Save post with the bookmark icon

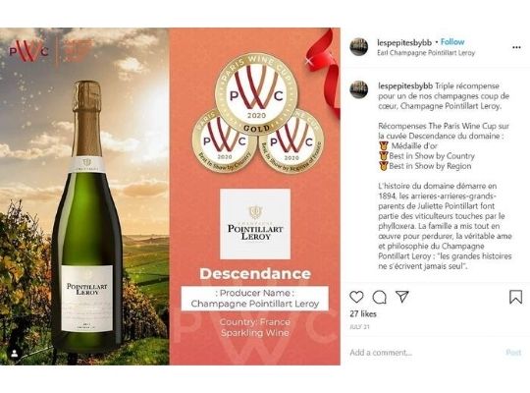(515, 297)
